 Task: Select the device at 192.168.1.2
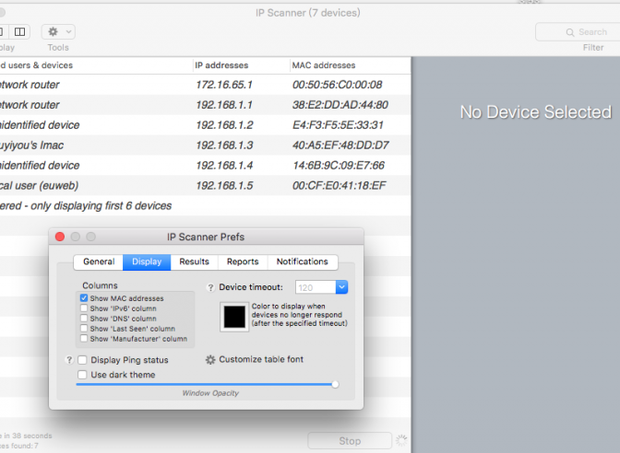(x=205, y=124)
